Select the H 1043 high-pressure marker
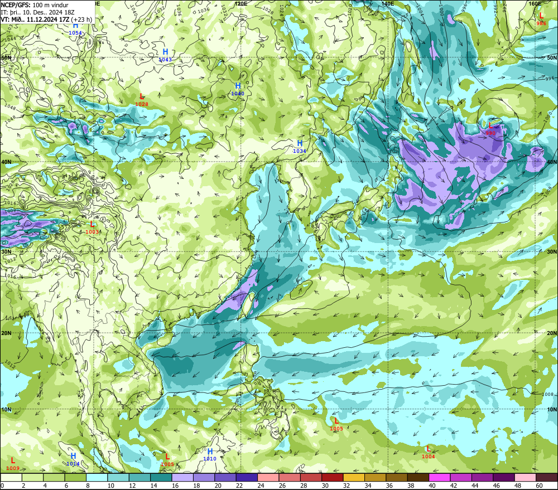558x490 pixels. tap(165, 56)
